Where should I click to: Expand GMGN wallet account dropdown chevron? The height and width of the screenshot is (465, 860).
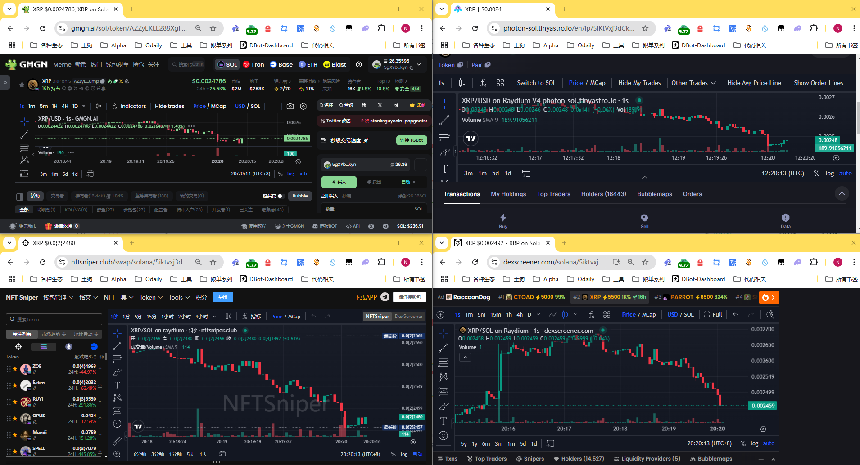(419, 64)
